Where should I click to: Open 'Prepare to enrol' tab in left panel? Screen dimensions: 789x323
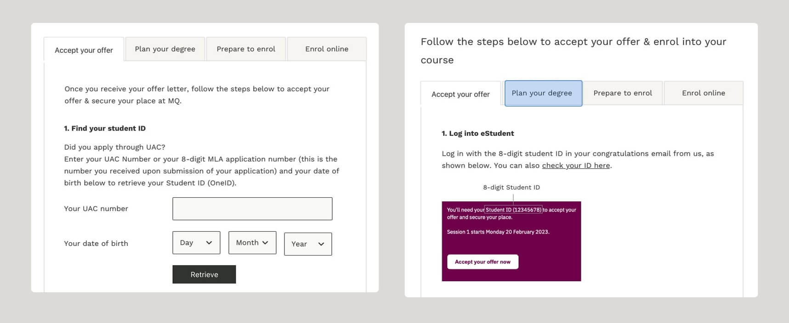click(246, 49)
